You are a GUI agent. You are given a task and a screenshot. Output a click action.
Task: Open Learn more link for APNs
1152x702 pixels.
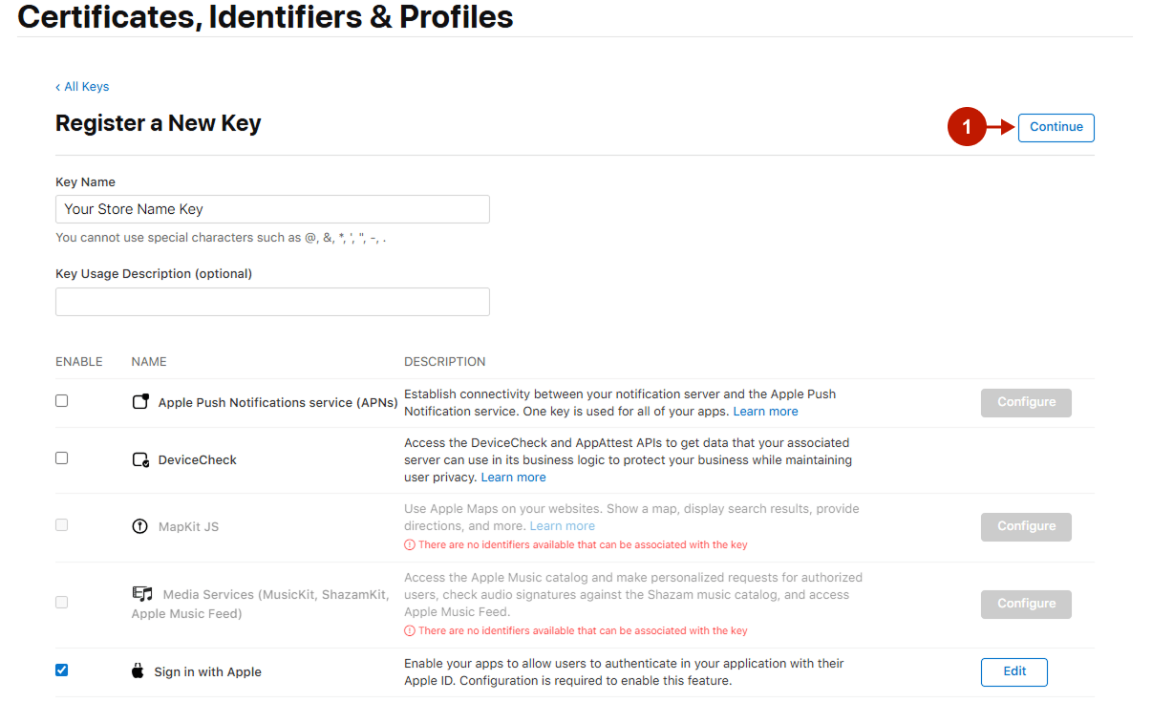pos(765,412)
